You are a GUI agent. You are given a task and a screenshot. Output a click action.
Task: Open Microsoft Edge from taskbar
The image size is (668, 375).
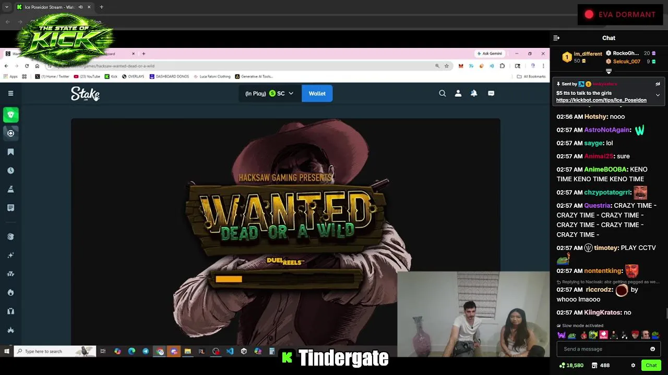[x=132, y=352]
